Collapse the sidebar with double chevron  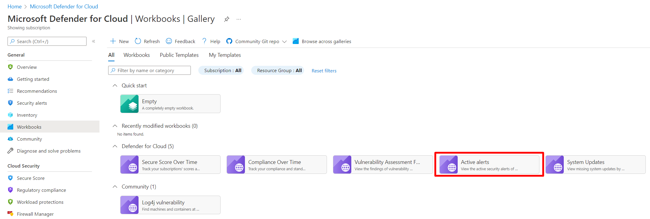[x=93, y=41]
